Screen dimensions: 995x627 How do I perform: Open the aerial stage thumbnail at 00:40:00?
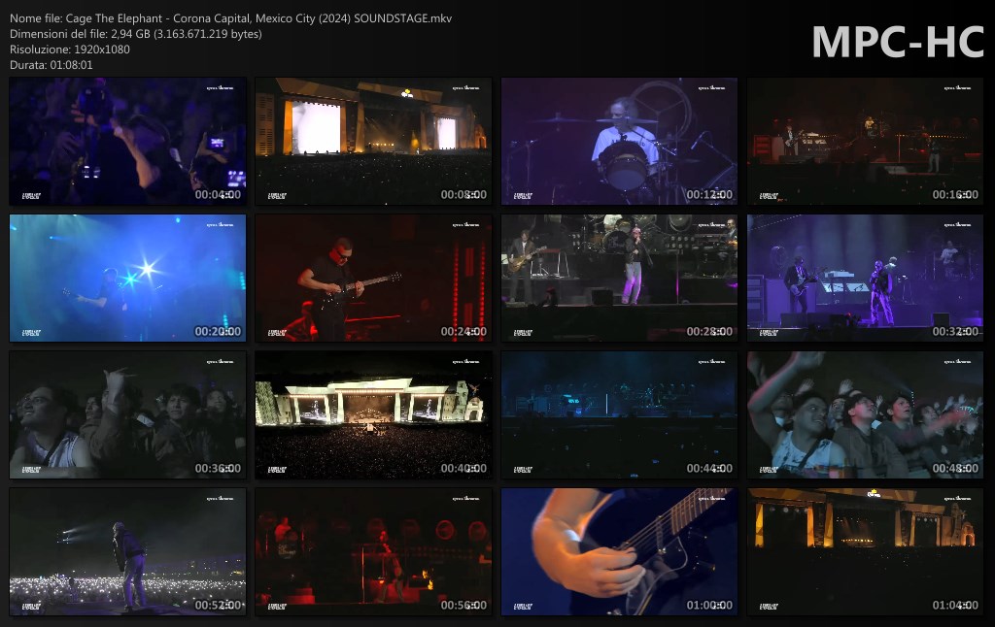click(x=373, y=415)
